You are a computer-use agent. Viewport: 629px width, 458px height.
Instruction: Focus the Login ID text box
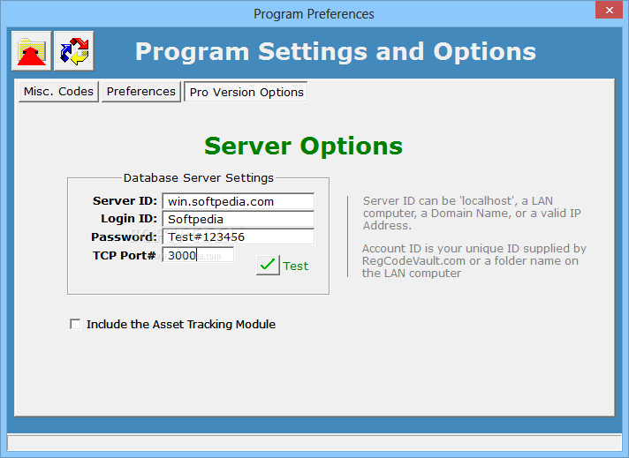tap(239, 219)
